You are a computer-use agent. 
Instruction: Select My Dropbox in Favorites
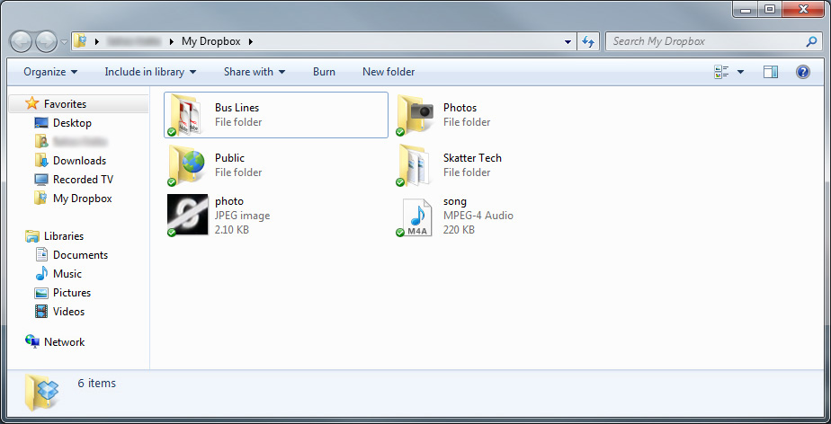(x=82, y=199)
